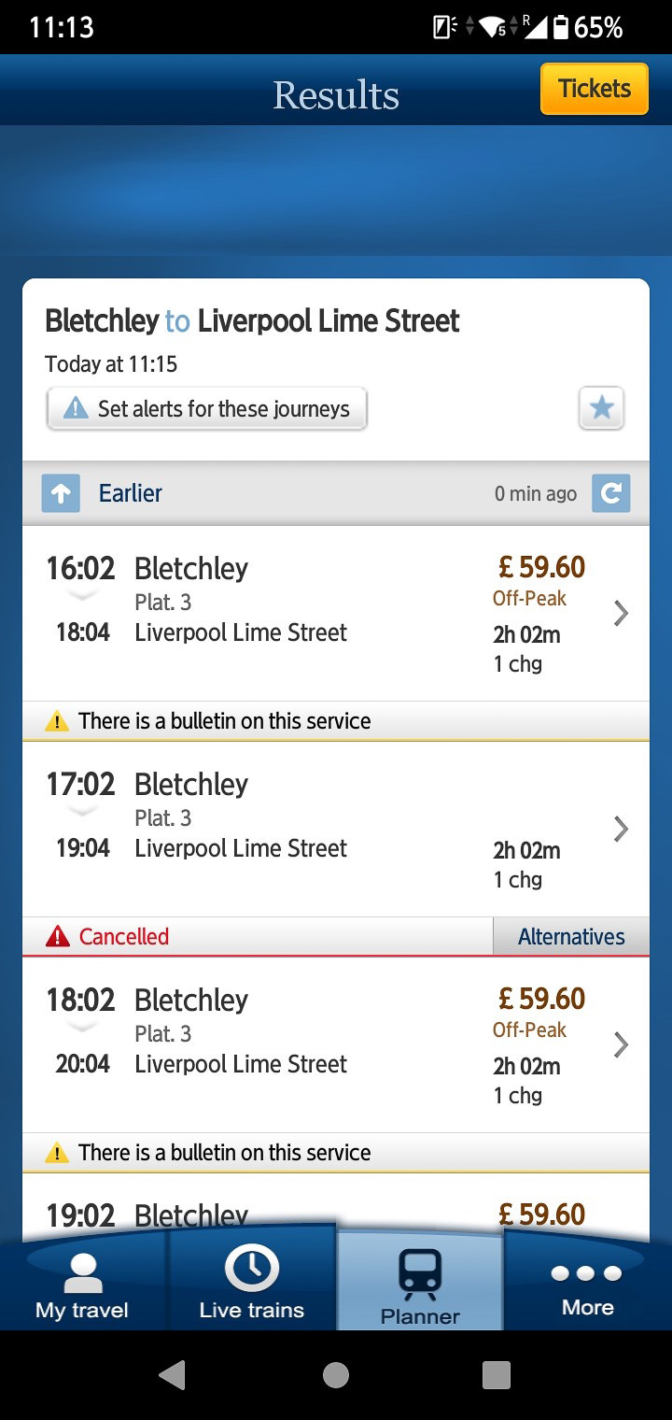Tap the More ellipsis icon
Image resolution: width=672 pixels, height=1420 pixels.
587,1272
